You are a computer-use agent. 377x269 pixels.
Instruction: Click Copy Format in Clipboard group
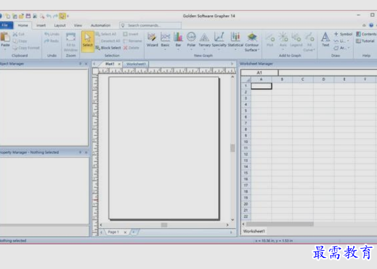(26, 47)
